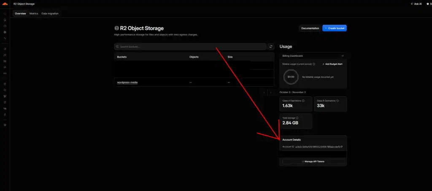This screenshot has width=432, height=191.
Task: Open Manage API Tokens
Action: (313, 162)
